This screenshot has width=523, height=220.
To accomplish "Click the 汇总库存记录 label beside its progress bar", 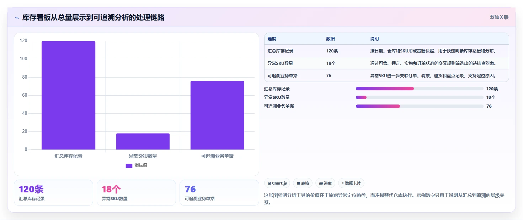I will [277, 89].
